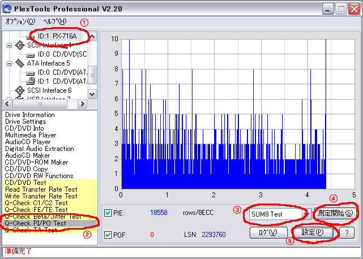Click disc drive icon beside ID:1 CD/DVD(AT

click(x=31, y=81)
